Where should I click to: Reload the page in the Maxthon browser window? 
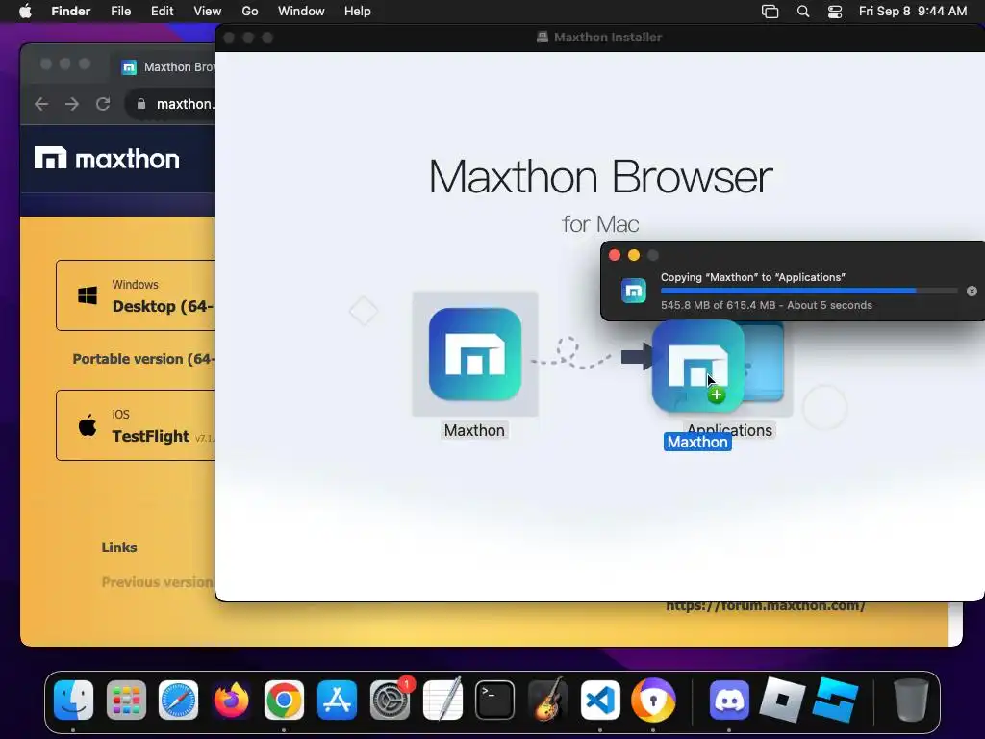pyautogui.click(x=103, y=104)
